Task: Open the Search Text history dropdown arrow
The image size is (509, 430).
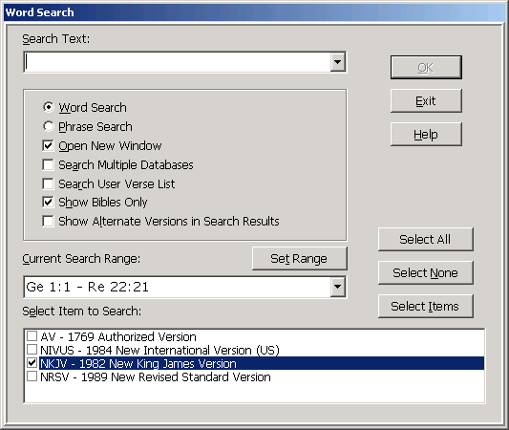Action: 338,62
